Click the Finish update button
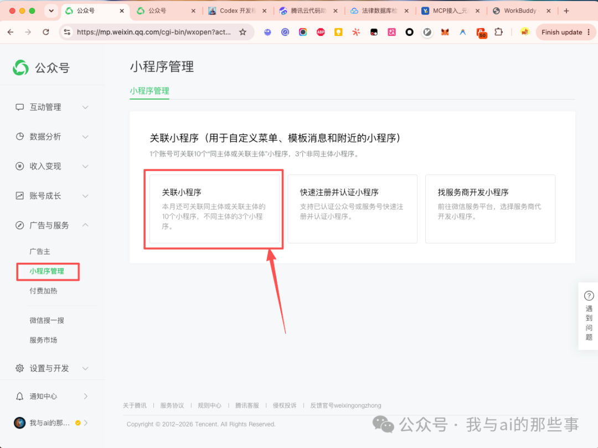 [562, 33]
